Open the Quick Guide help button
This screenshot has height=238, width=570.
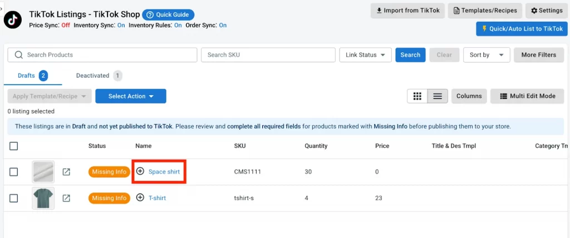pos(168,15)
